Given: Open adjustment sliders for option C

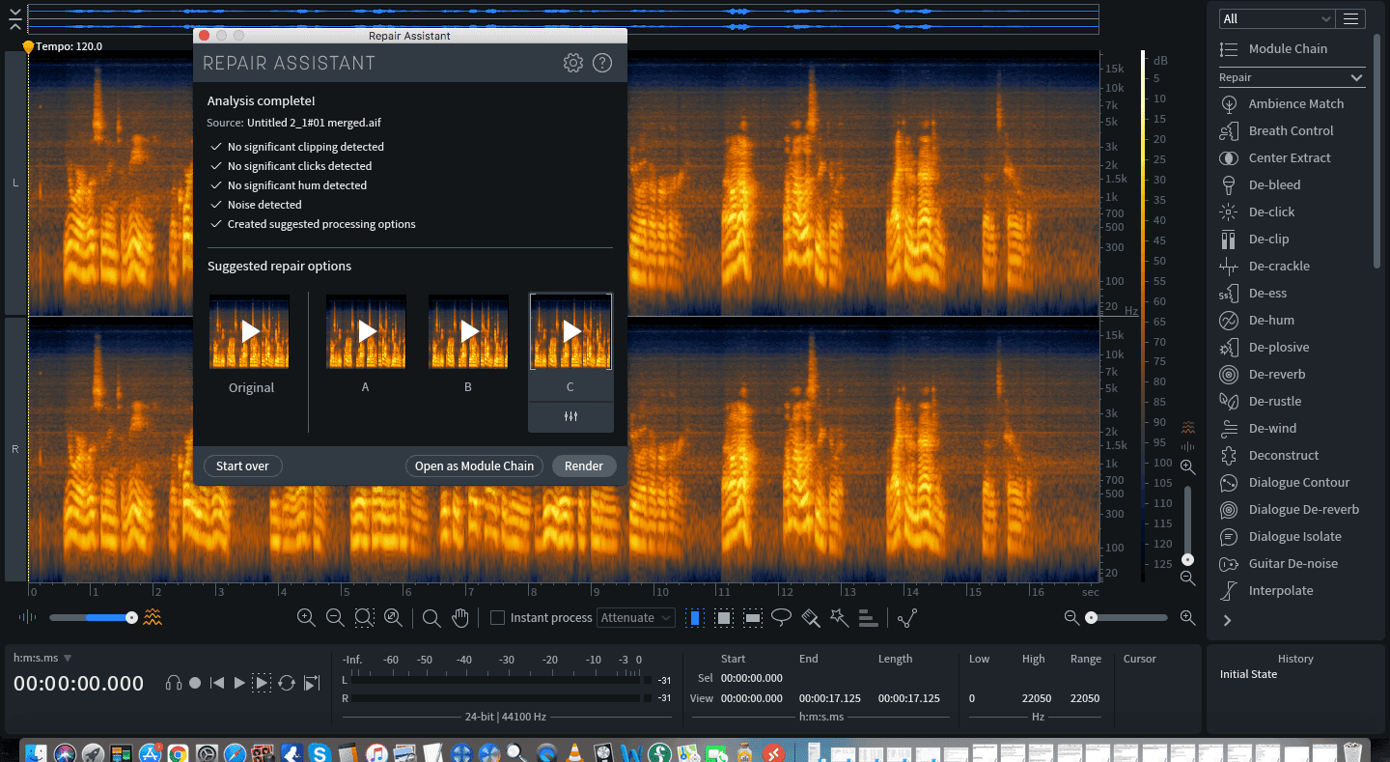Looking at the screenshot, I should click(x=570, y=416).
